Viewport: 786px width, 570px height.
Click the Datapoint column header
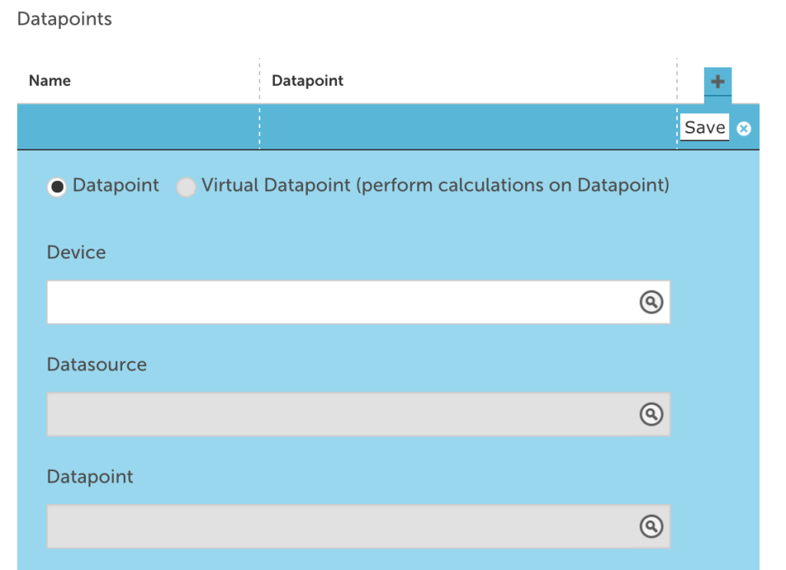[307, 81]
